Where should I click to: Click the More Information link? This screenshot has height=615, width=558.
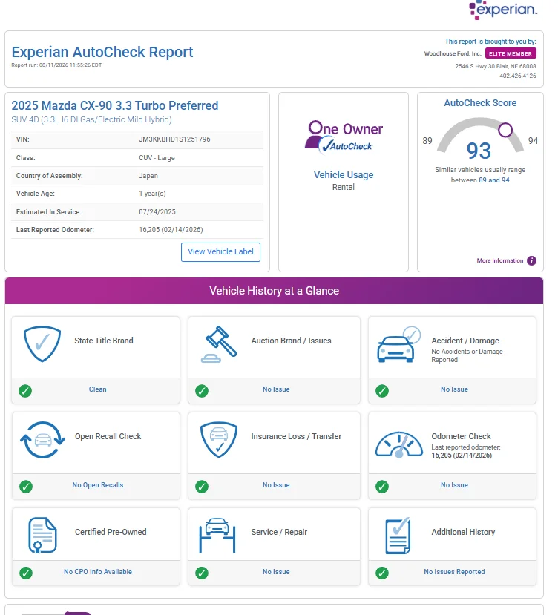coord(500,260)
